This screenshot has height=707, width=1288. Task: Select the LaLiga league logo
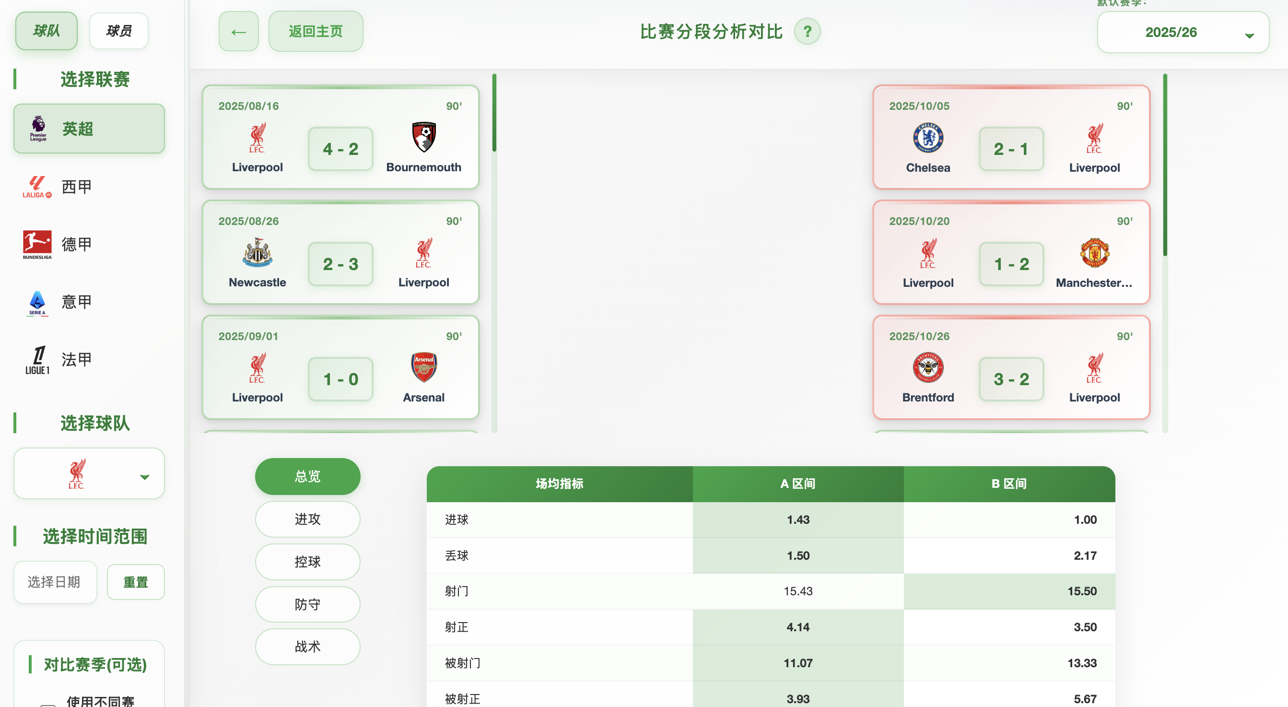[37, 187]
